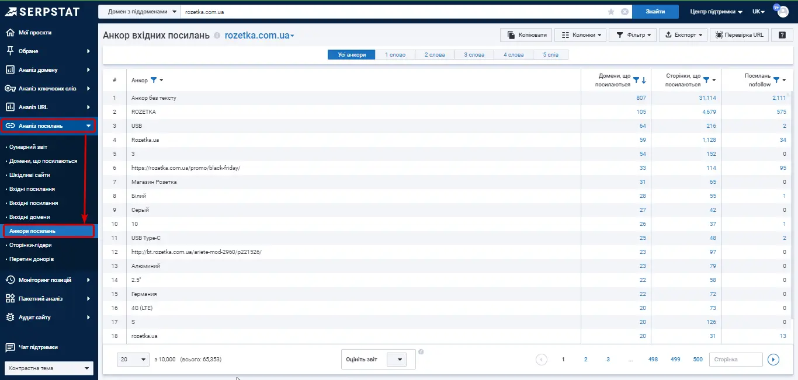Open the UK language dropdown

pos(759,12)
